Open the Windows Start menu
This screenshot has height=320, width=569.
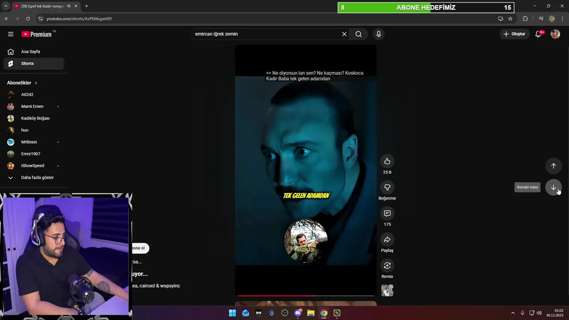[x=232, y=313]
